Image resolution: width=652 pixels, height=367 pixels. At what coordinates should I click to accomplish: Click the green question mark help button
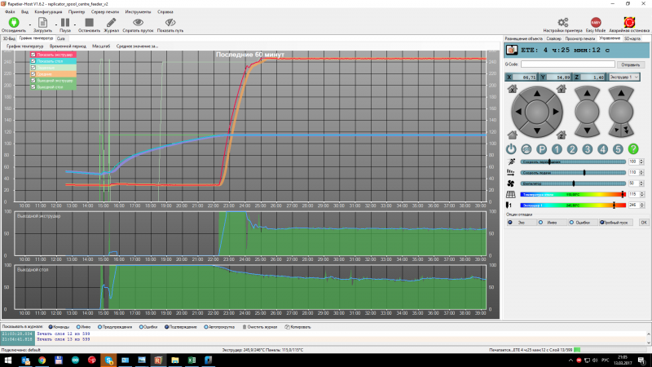(633, 148)
